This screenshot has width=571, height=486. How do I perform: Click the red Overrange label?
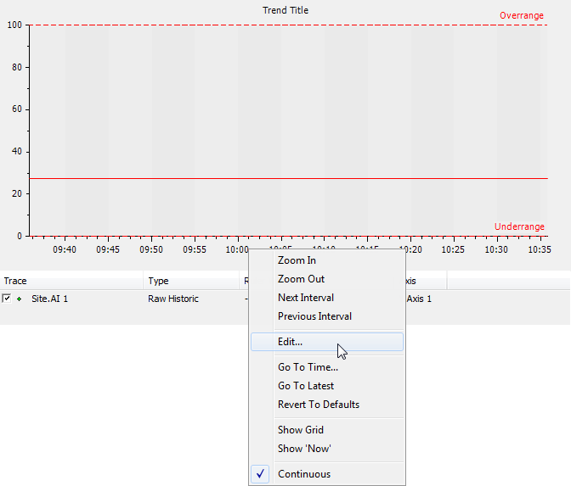click(521, 15)
